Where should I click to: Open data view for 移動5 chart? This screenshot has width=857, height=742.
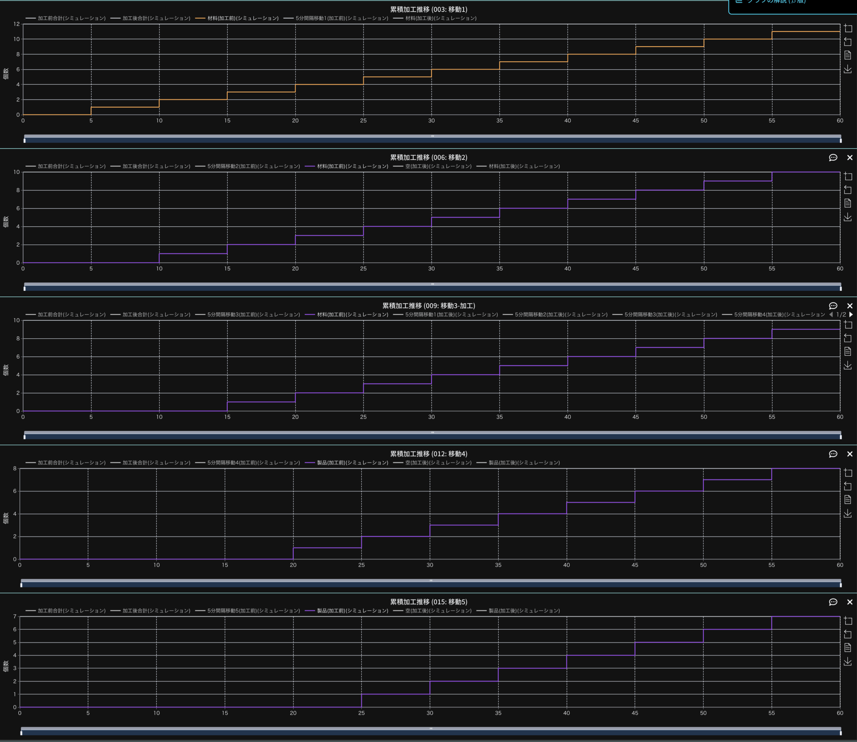(848, 648)
